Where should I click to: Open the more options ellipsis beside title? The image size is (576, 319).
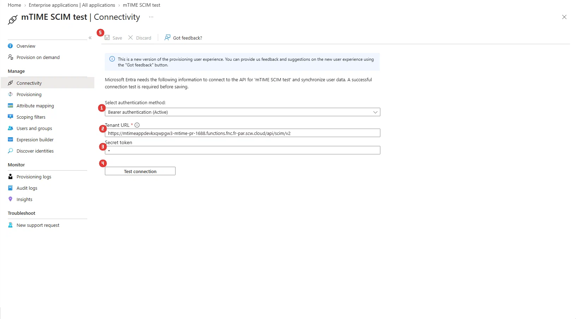(151, 17)
